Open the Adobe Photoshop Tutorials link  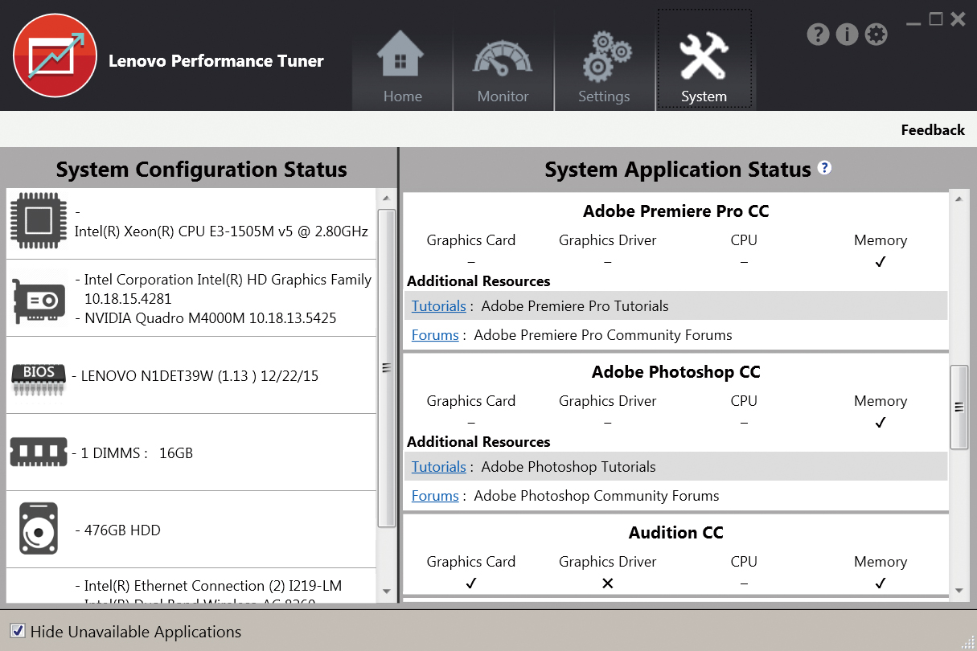[x=439, y=467]
